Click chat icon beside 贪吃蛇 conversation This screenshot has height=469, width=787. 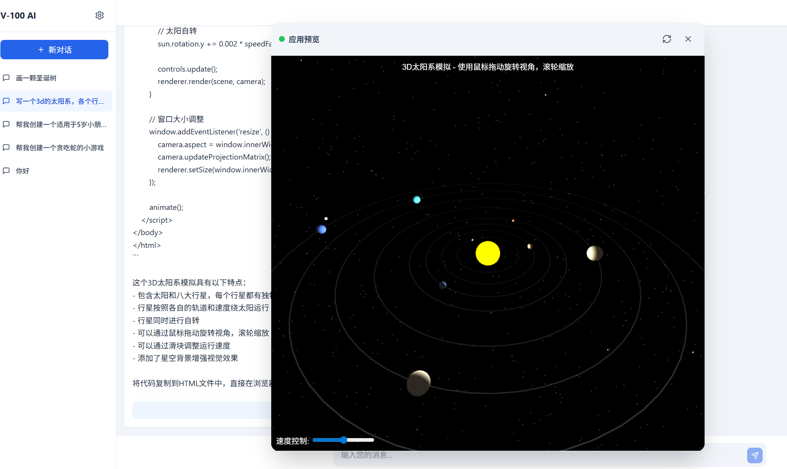point(6,148)
